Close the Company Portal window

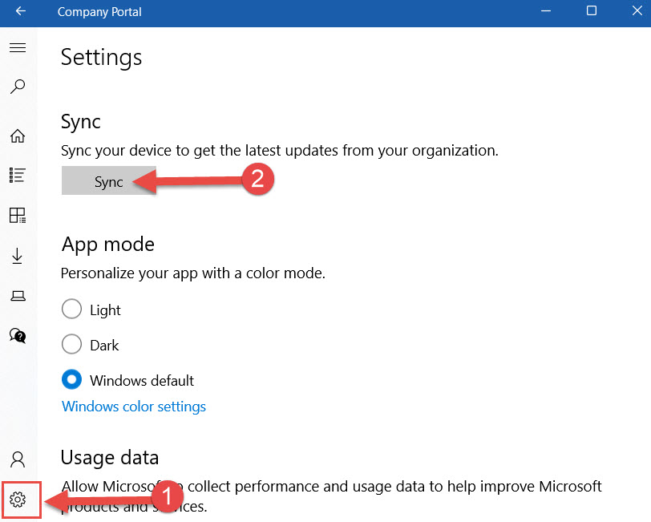(x=635, y=12)
